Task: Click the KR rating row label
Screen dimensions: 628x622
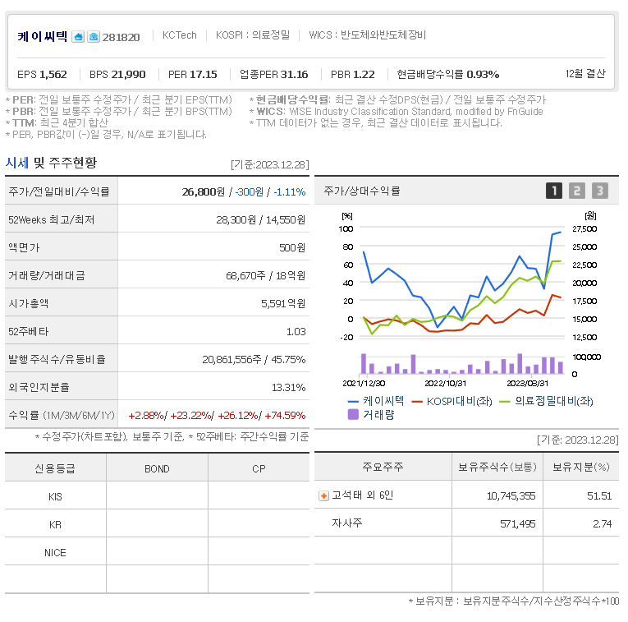Action: pos(55,524)
